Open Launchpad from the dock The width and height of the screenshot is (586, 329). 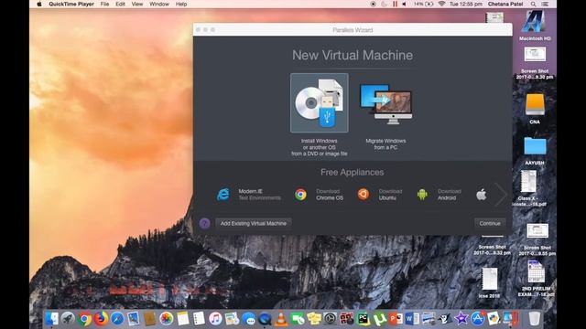tap(68, 319)
